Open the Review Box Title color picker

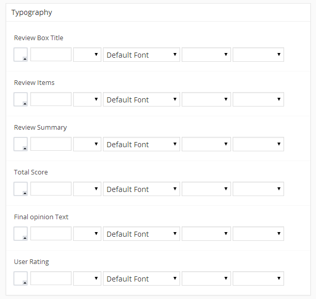pyautogui.click(x=21, y=55)
